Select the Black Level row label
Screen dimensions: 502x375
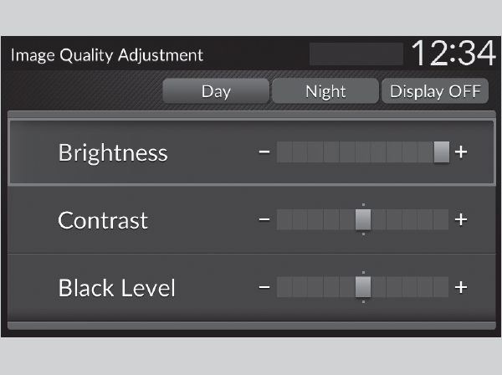point(117,289)
